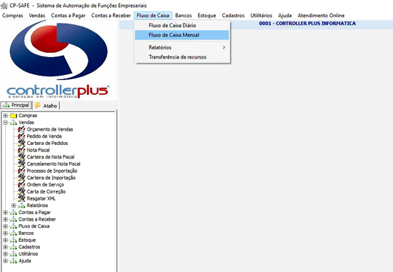393x272 pixels.
Task: Click the Resgatar XML icon
Action: tap(21, 198)
